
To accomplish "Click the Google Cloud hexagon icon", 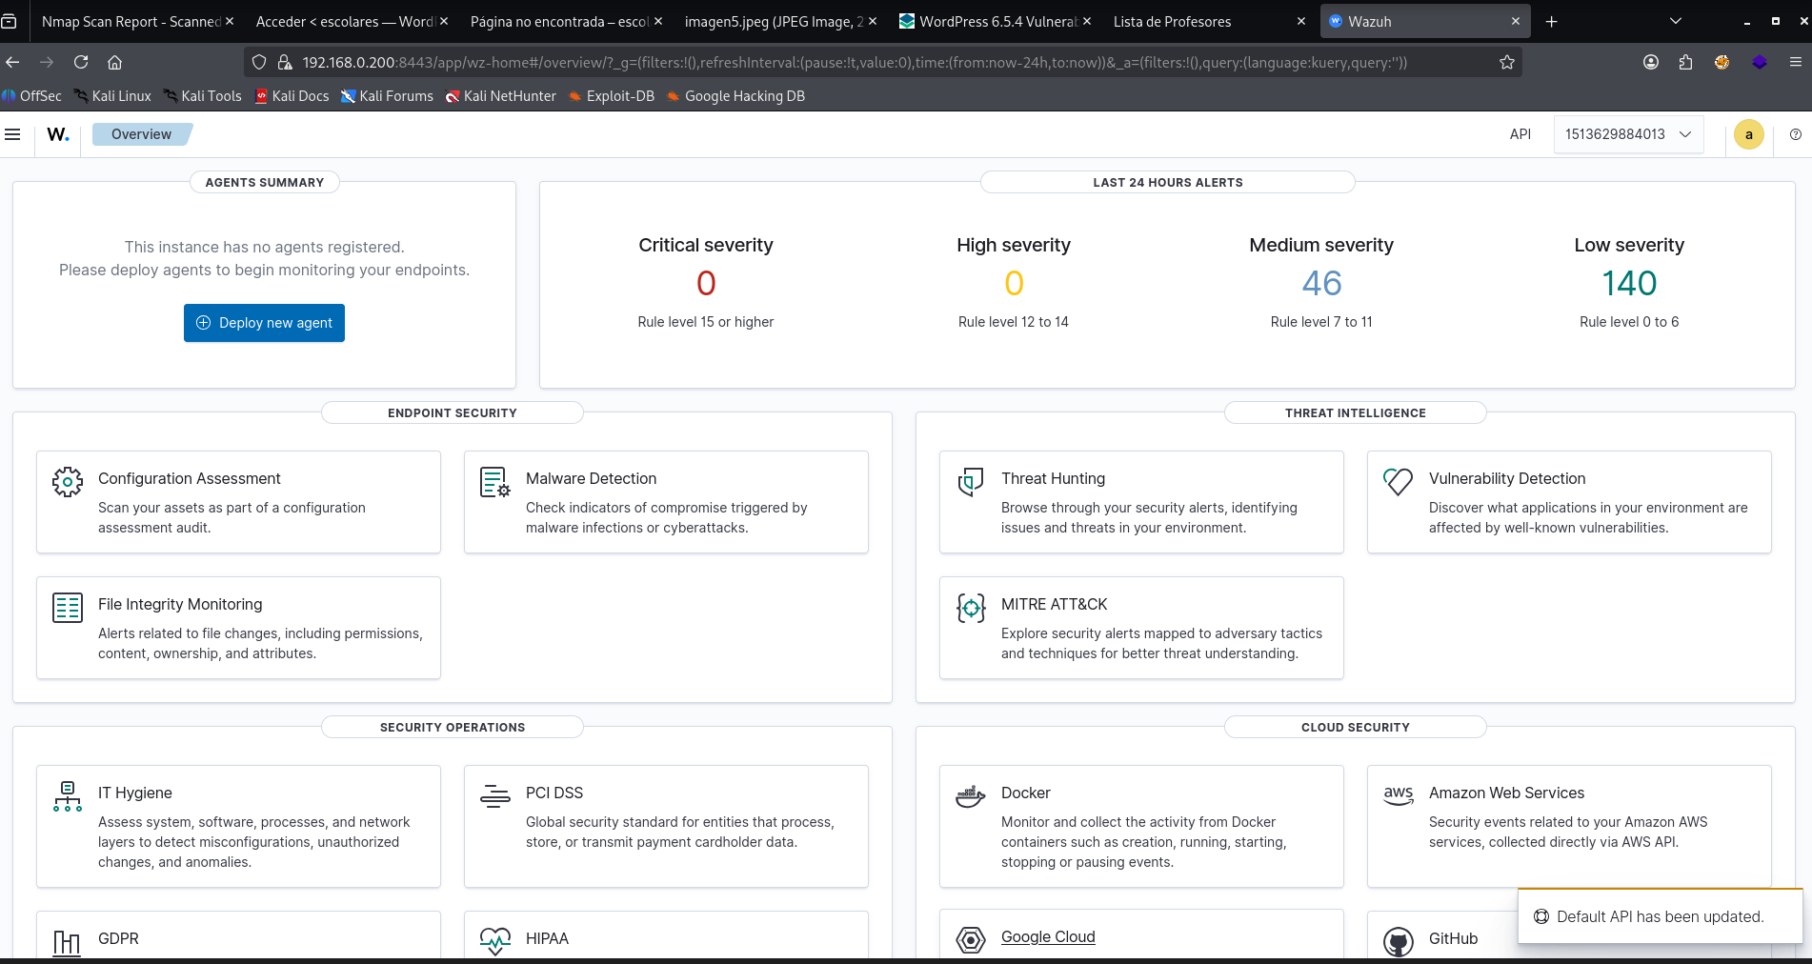I will [x=971, y=941].
